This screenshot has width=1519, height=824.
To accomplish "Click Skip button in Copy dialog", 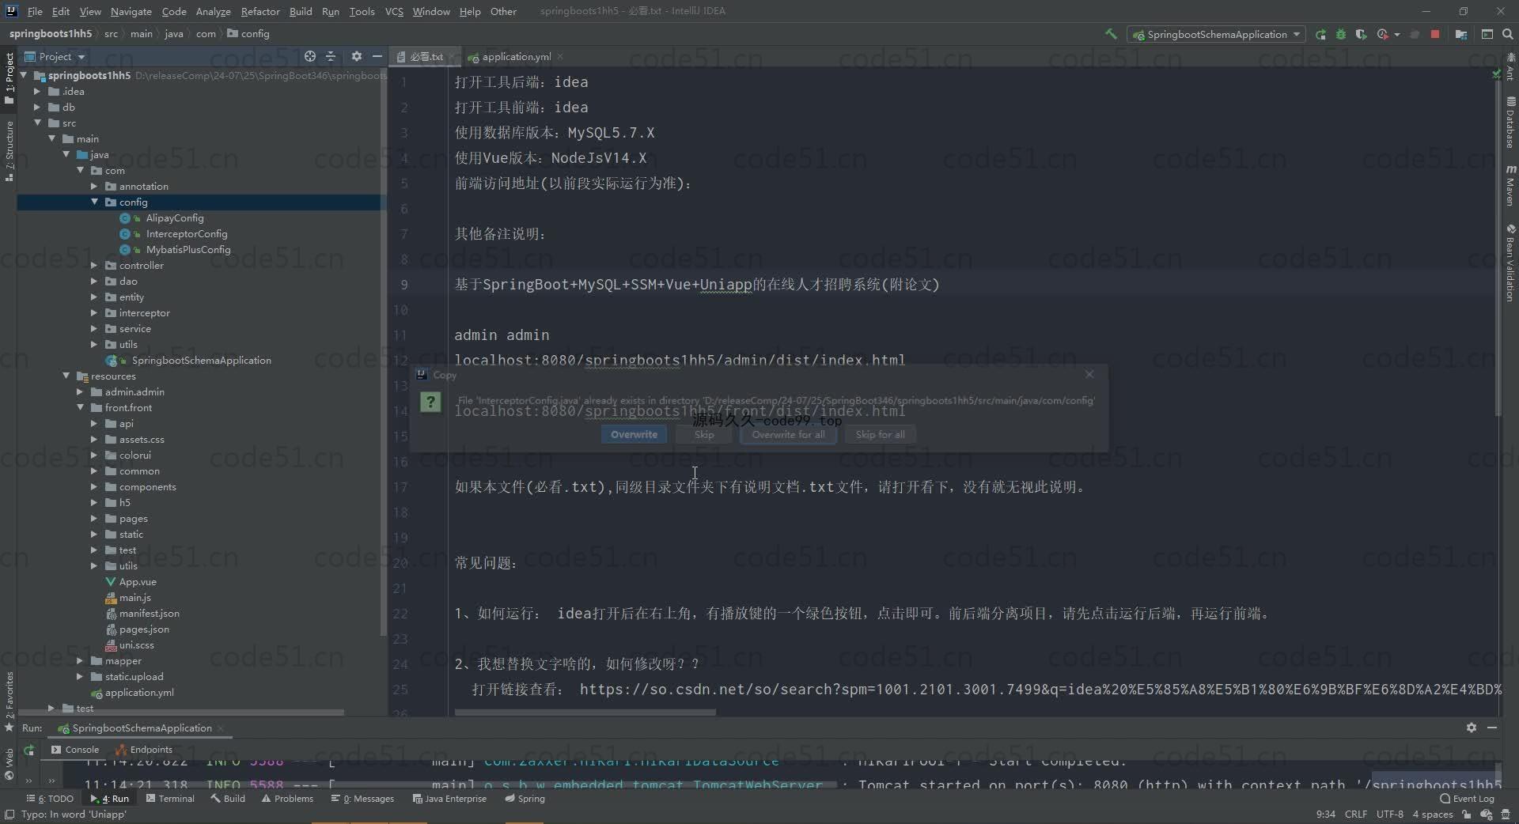I will [704, 434].
